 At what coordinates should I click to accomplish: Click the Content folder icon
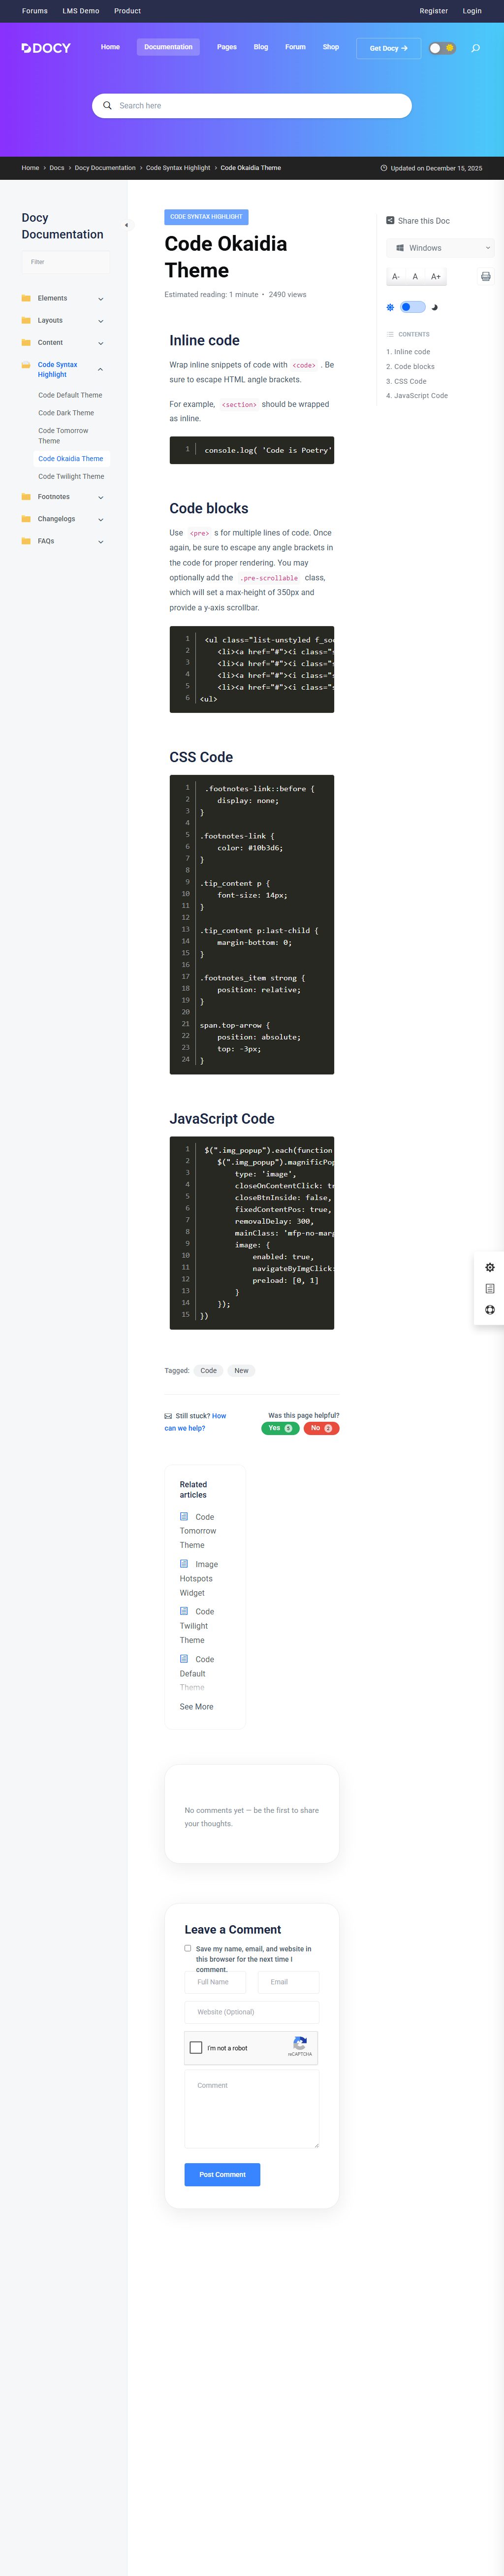click(26, 342)
